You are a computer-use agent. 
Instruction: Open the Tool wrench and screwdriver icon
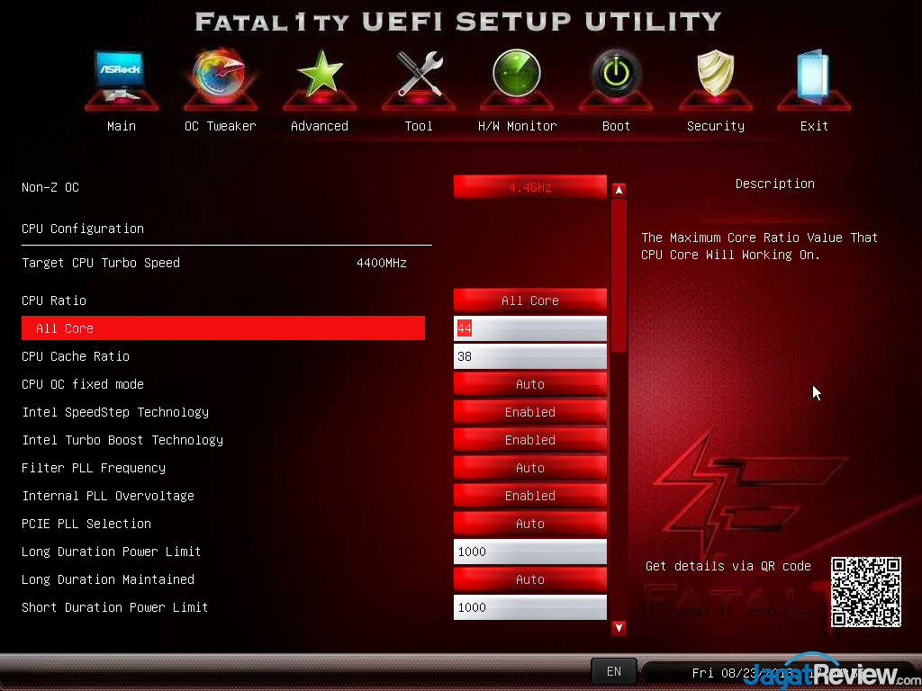click(419, 77)
